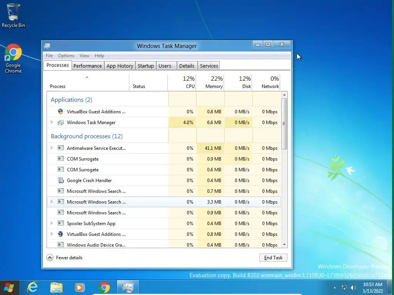Switch to the Performance tab

pos(87,66)
